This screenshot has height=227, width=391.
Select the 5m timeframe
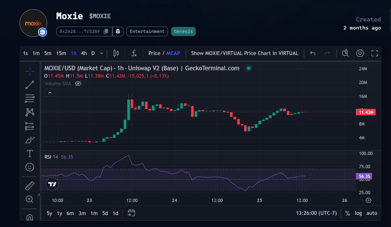48,53
